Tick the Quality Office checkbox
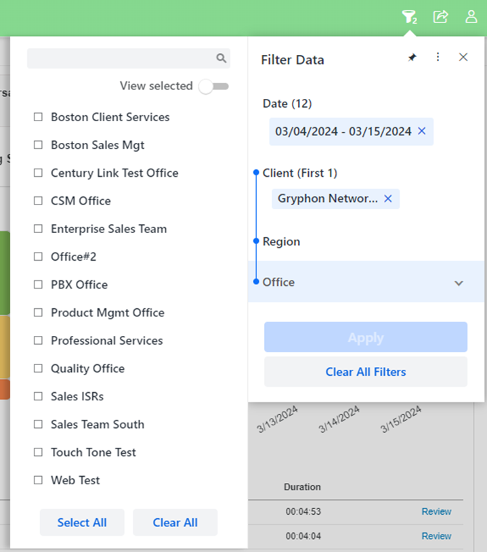Image resolution: width=487 pixels, height=552 pixels. tap(38, 368)
